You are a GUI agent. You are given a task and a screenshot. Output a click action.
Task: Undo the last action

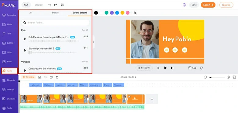[x=50, y=5]
